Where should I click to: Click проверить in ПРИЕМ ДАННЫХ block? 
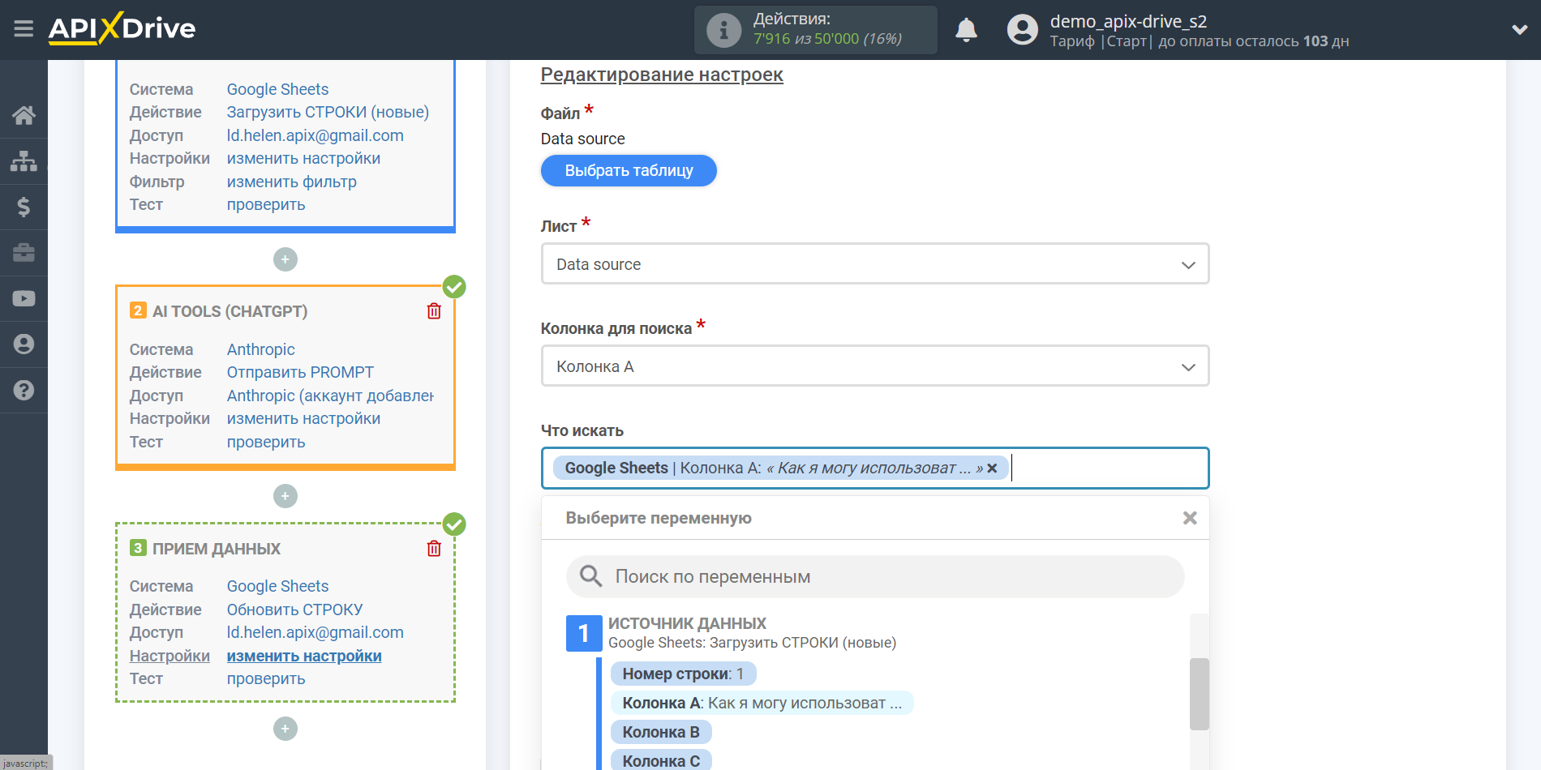(266, 678)
